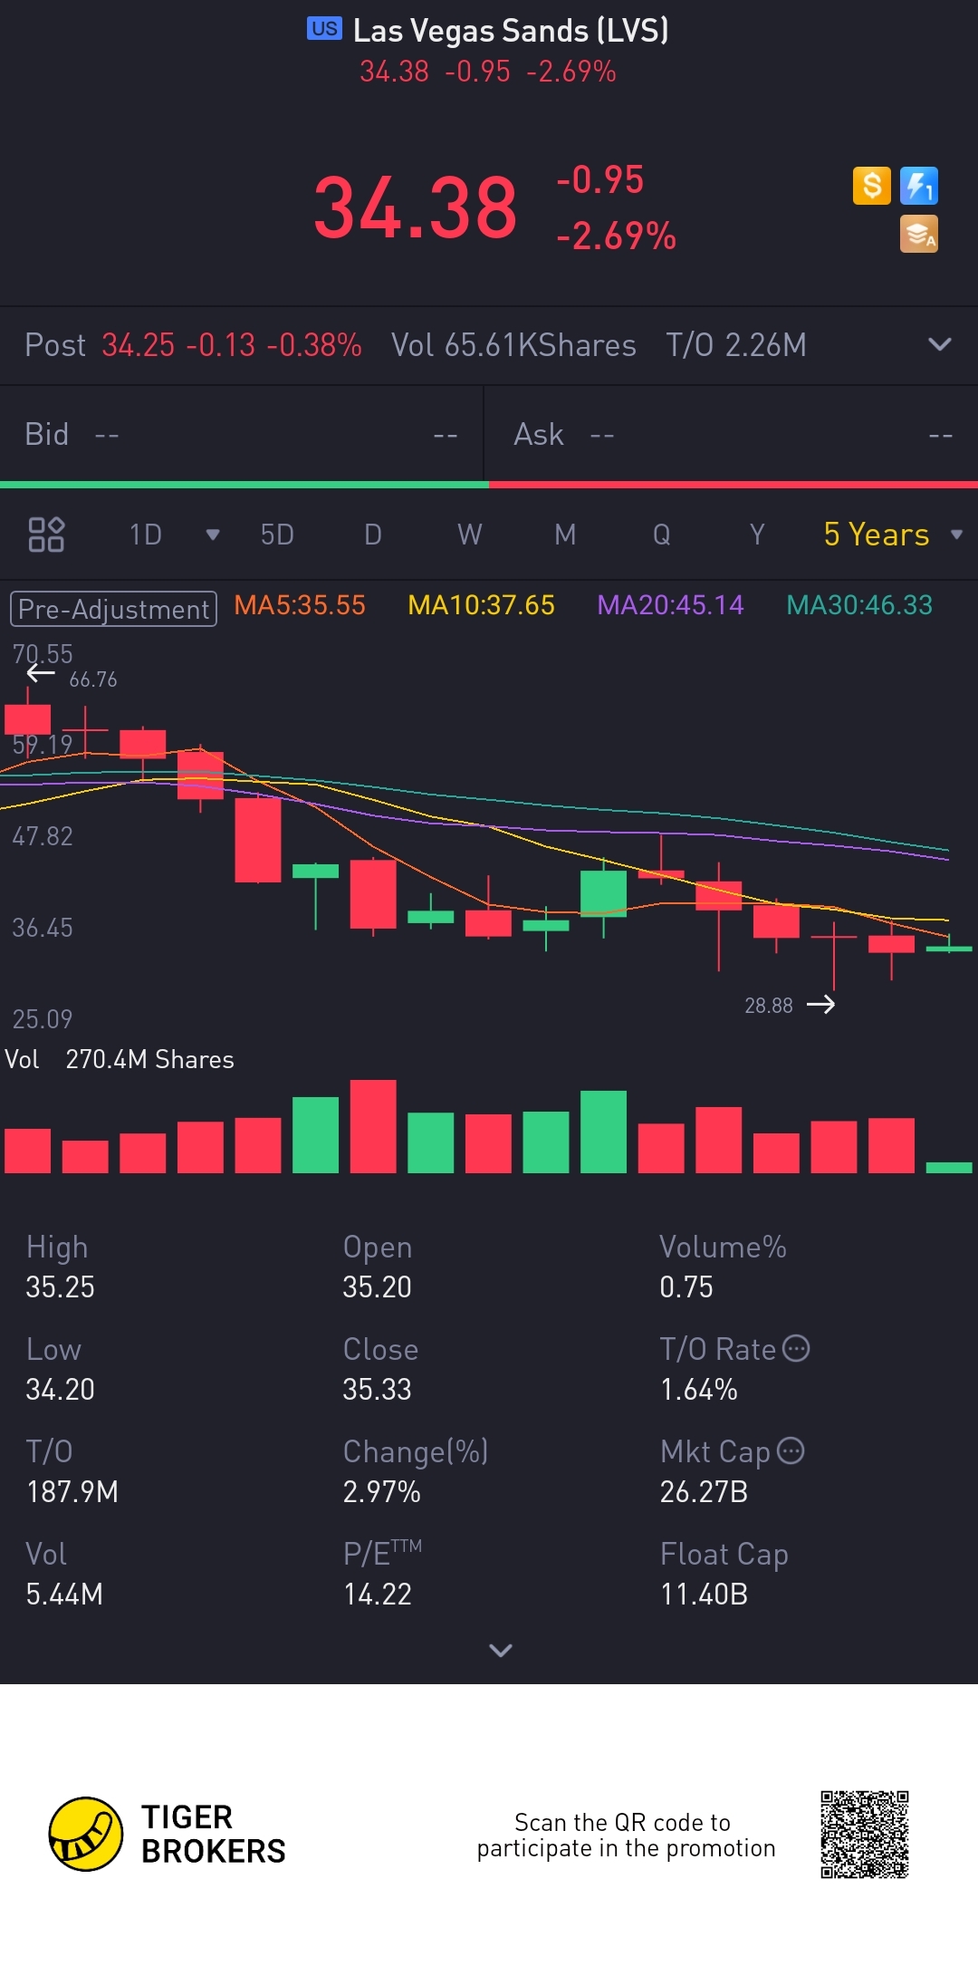Tap the MA10:37.65 indicator label

pos(481,605)
